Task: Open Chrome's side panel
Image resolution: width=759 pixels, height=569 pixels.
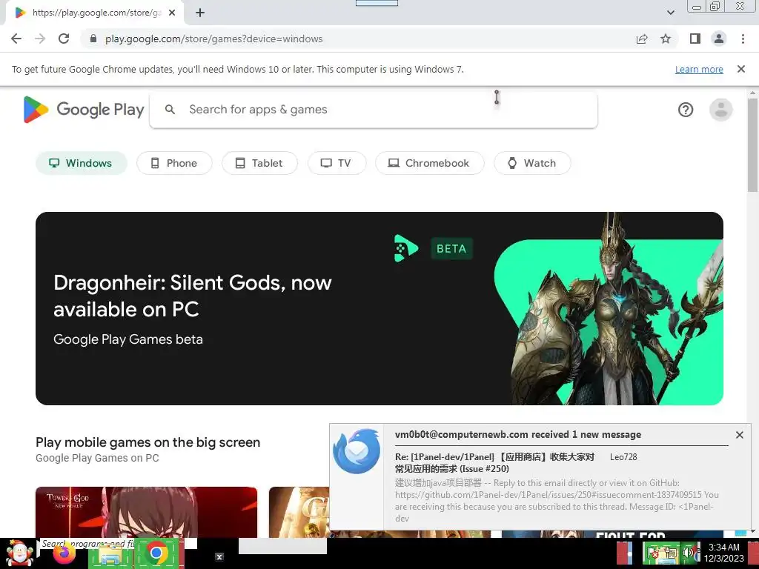Action: [x=695, y=39]
